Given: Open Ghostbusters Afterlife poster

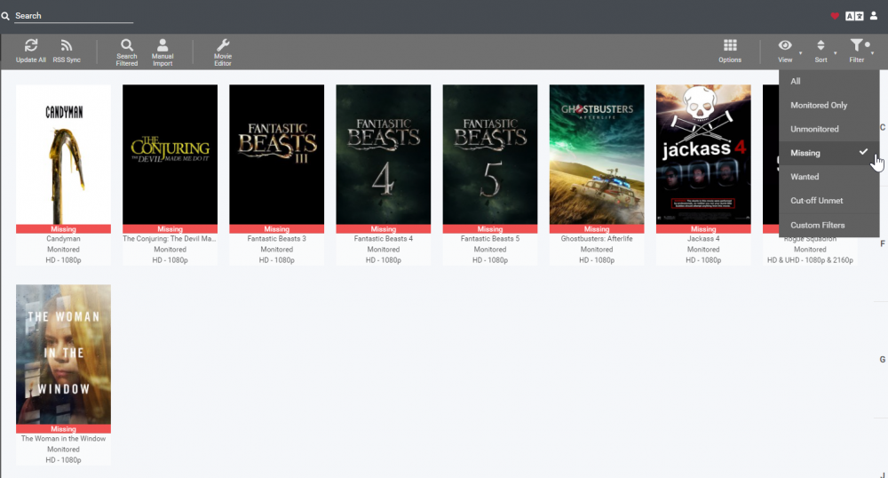Looking at the screenshot, I should pyautogui.click(x=597, y=155).
